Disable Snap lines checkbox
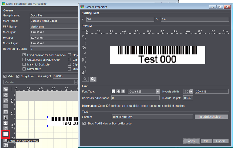Viewport: 233px width, 148px height. click(x=18, y=76)
